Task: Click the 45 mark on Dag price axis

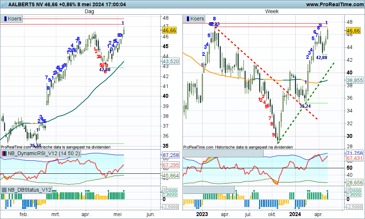Action: pyautogui.click(x=165, y=46)
